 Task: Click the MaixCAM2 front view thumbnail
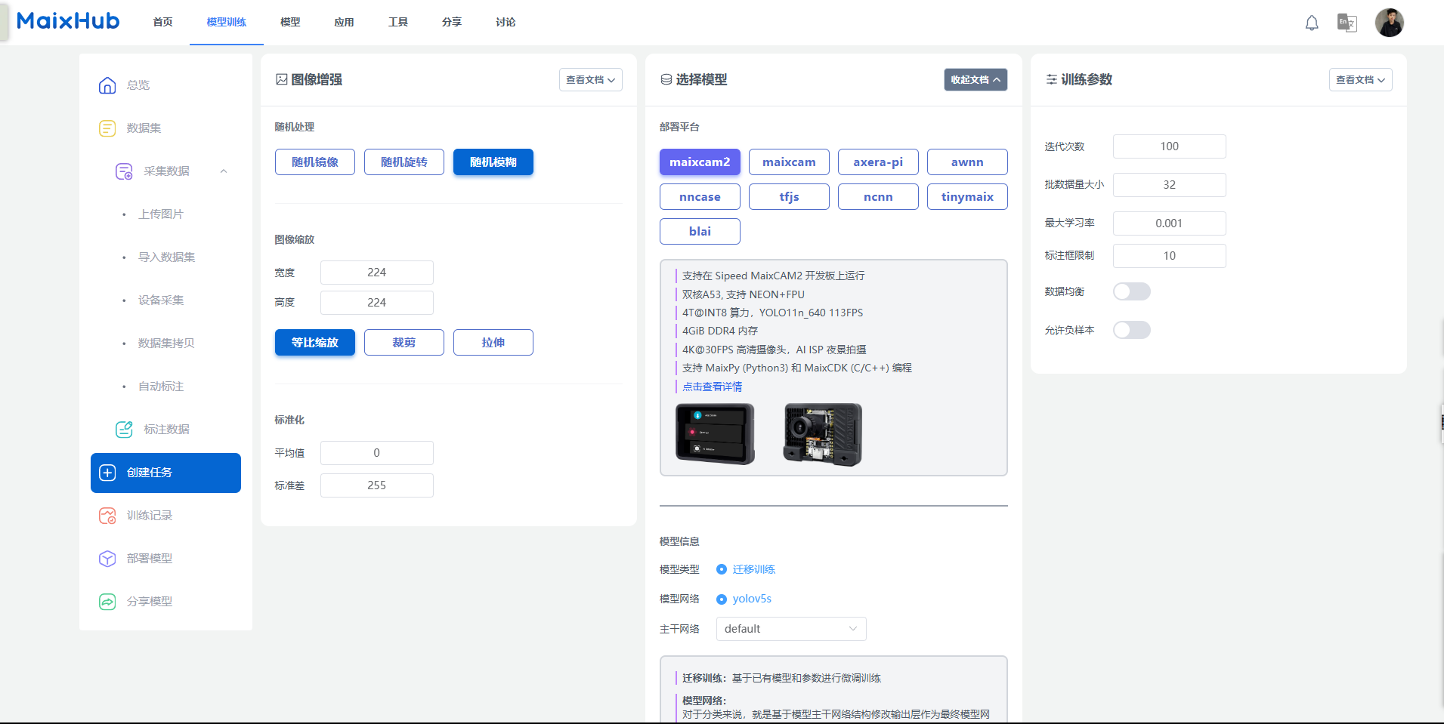(x=715, y=434)
